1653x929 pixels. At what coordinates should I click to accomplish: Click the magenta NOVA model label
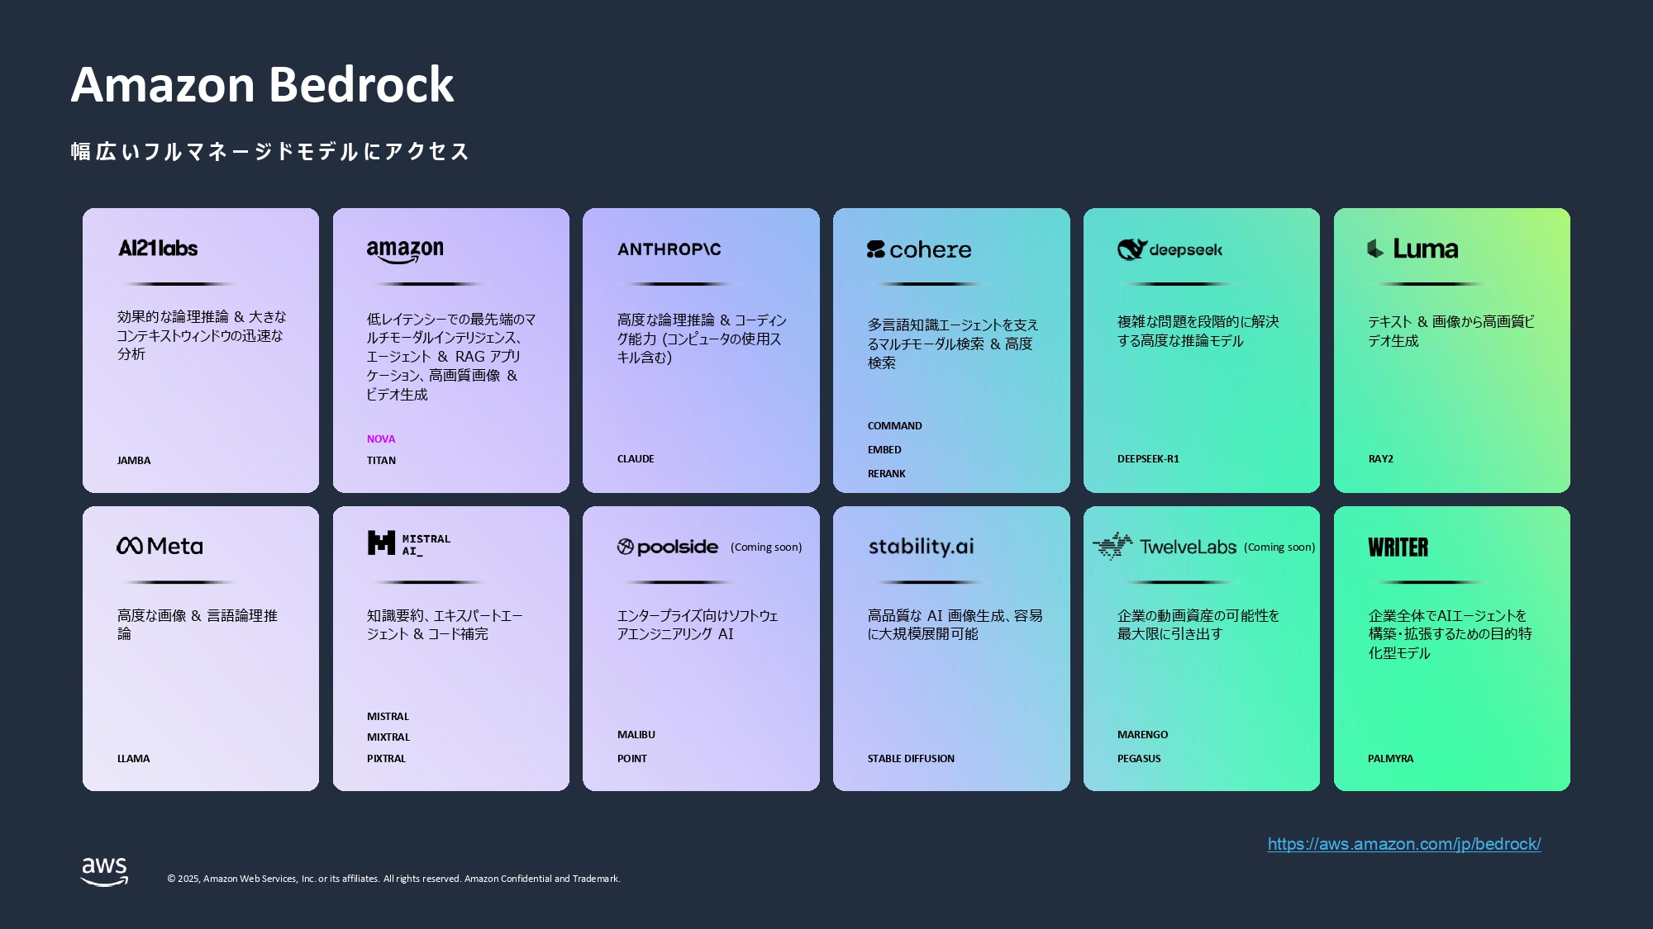pyautogui.click(x=381, y=438)
